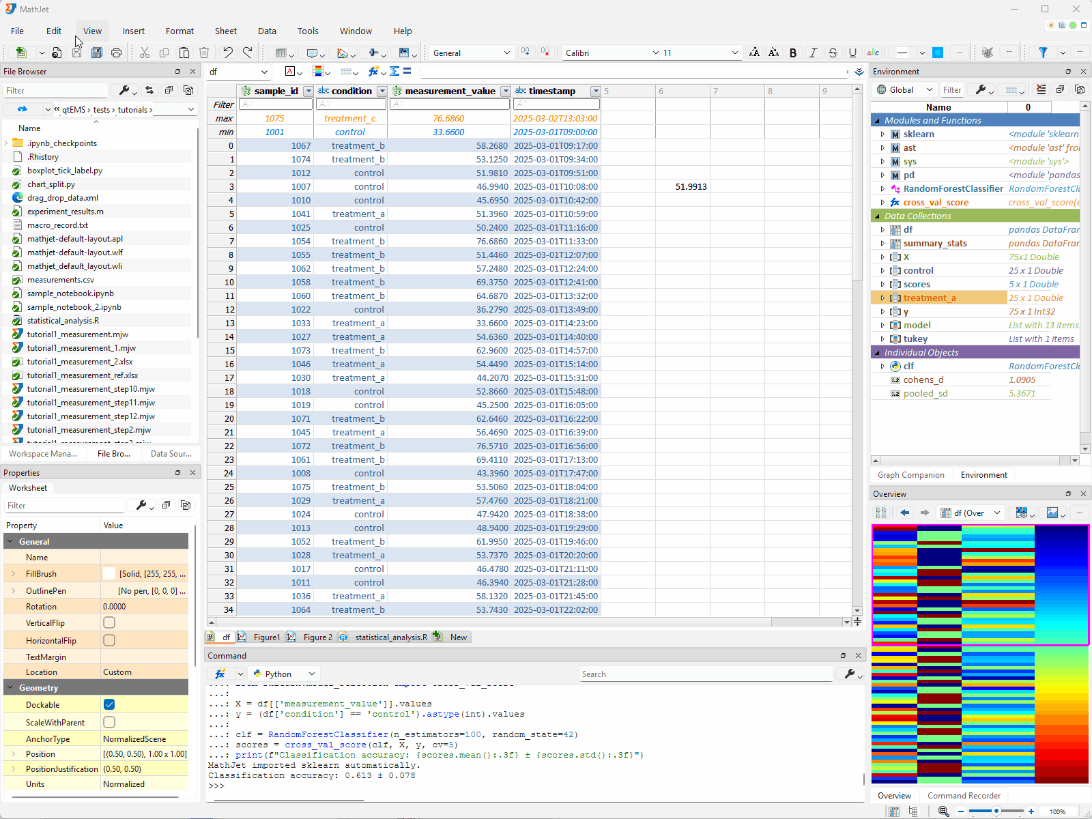Expand the sklearn module tree node
The width and height of the screenshot is (1092, 819).
pos(882,134)
